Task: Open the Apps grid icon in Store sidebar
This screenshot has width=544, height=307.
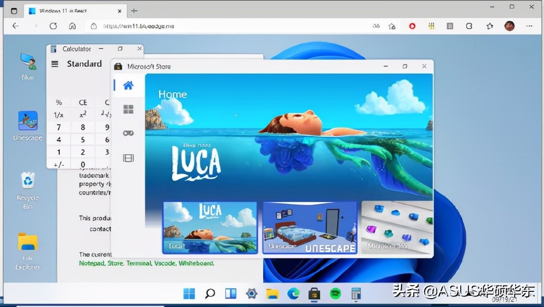Action: point(128,109)
